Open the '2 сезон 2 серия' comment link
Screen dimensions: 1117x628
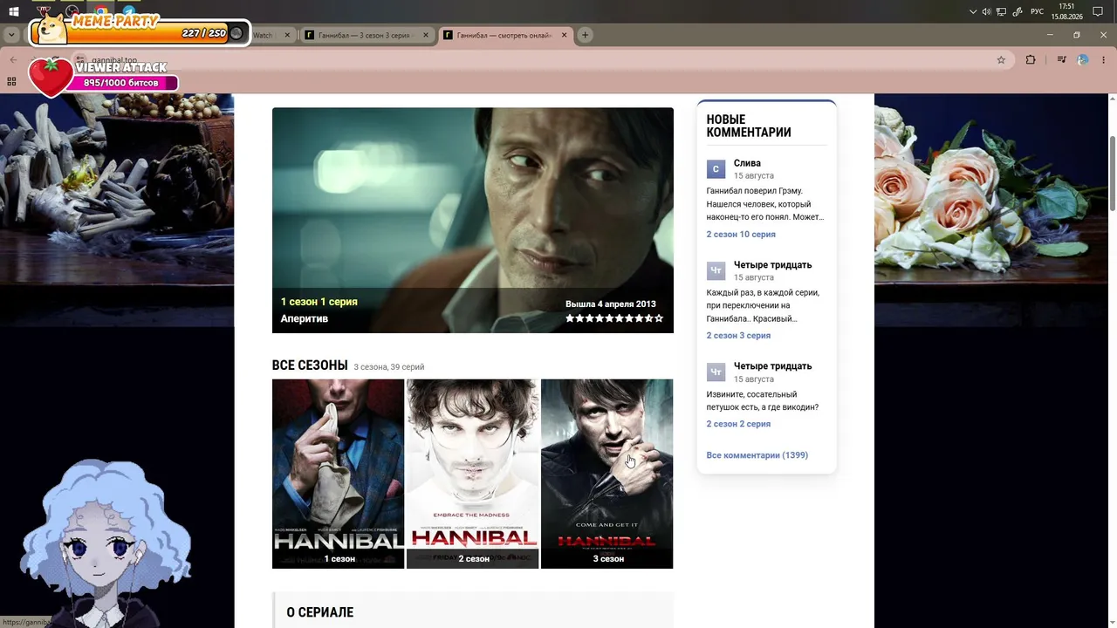(x=738, y=424)
